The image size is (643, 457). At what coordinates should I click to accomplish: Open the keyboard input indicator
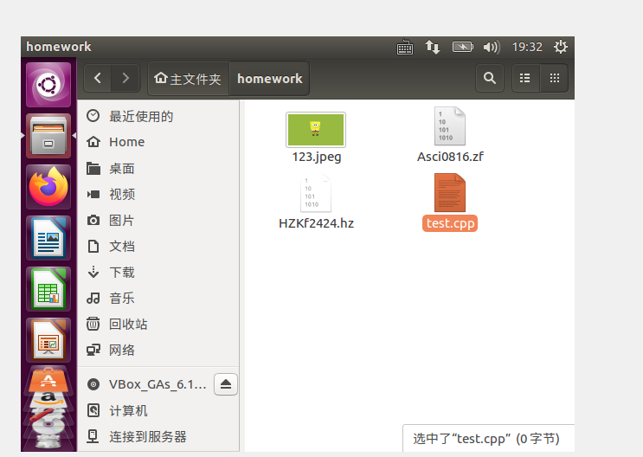tap(405, 48)
